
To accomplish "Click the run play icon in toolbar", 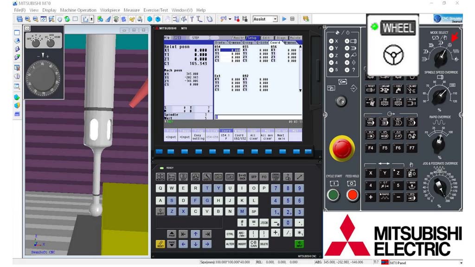I will tap(284, 19).
